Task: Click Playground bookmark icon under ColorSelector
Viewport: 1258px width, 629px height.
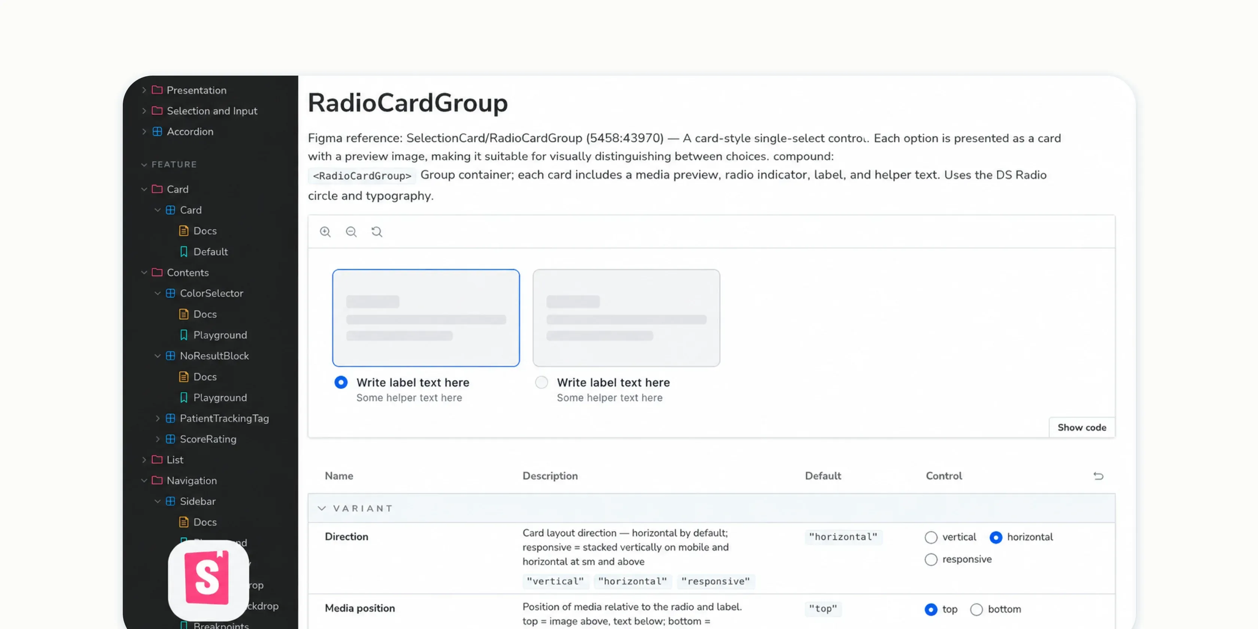Action: [x=183, y=335]
